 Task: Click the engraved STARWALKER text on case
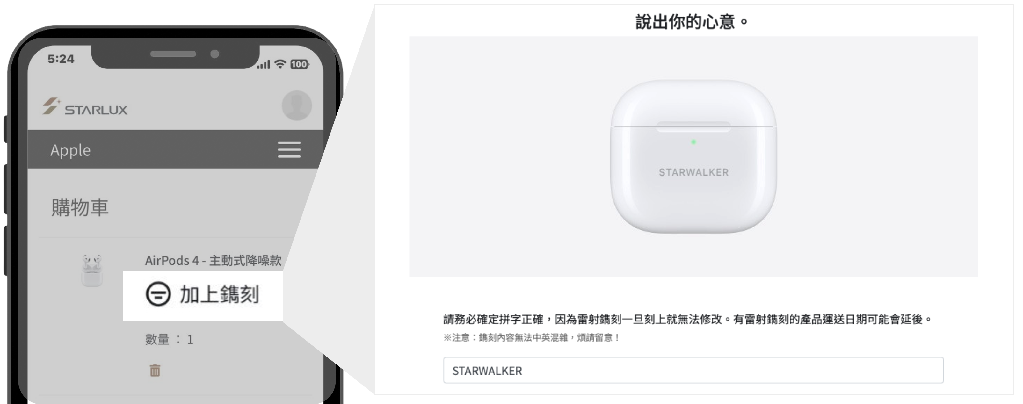click(694, 172)
